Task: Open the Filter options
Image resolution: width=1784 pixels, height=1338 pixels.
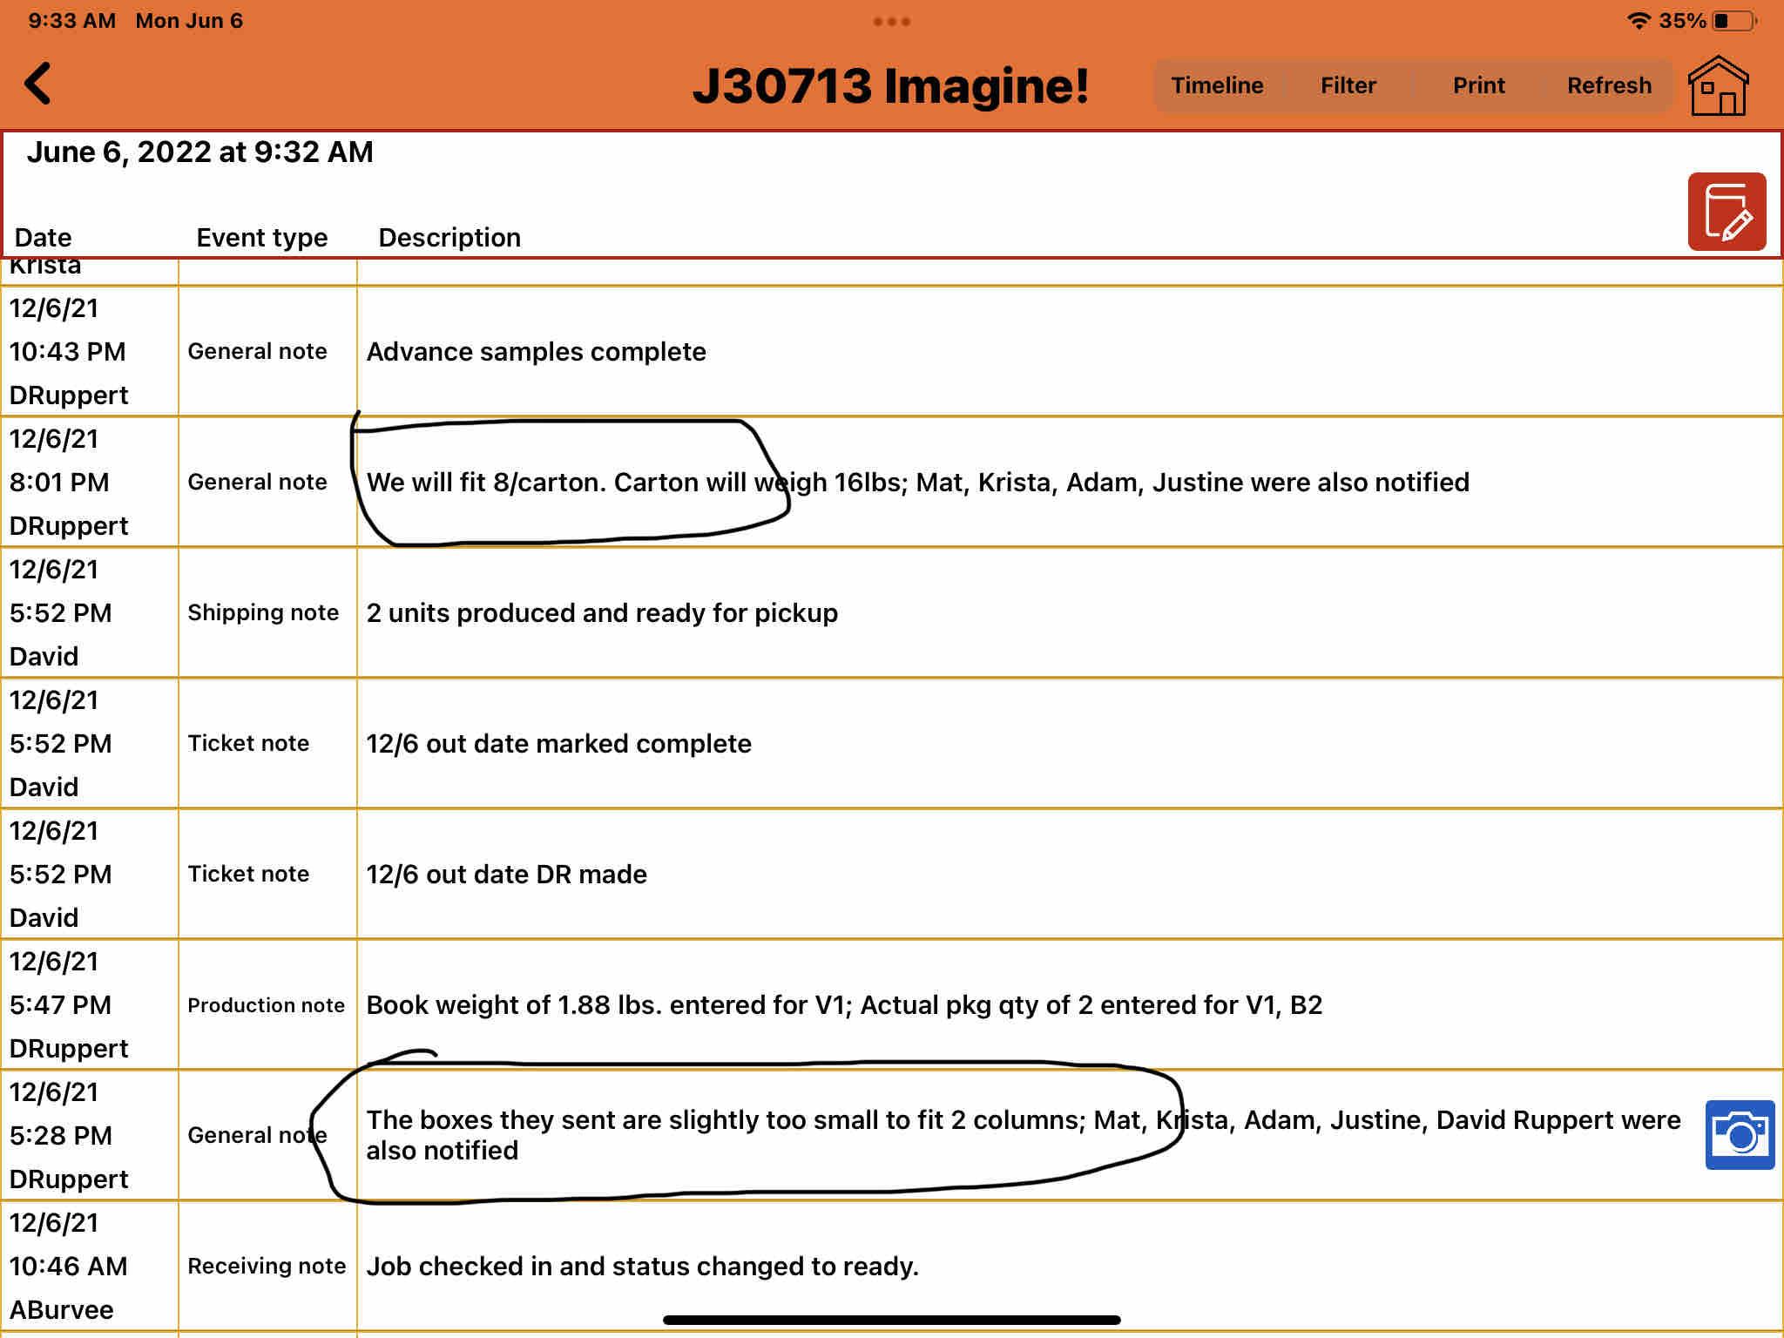Action: [1348, 85]
